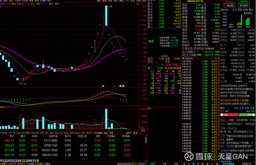Expand the 逐笔成交 tick trades header
Viewport: 256px width, 165px height.
tap(189, 59)
